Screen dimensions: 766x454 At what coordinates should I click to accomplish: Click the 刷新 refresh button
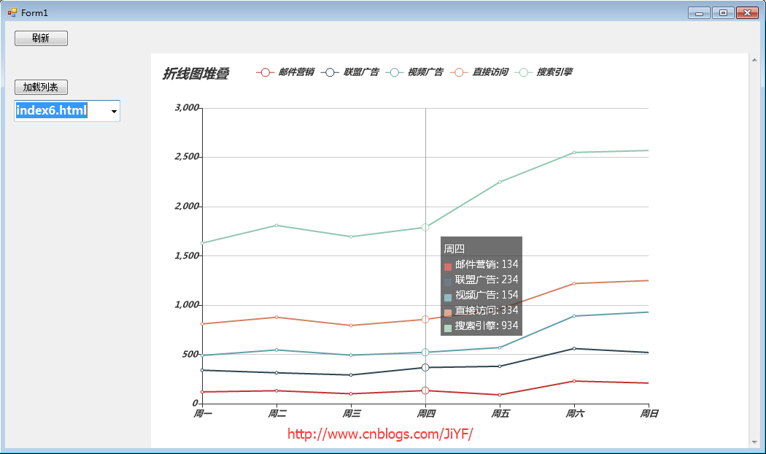pos(41,38)
